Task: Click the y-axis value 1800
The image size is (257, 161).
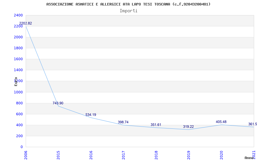Action: (x=19, y=48)
